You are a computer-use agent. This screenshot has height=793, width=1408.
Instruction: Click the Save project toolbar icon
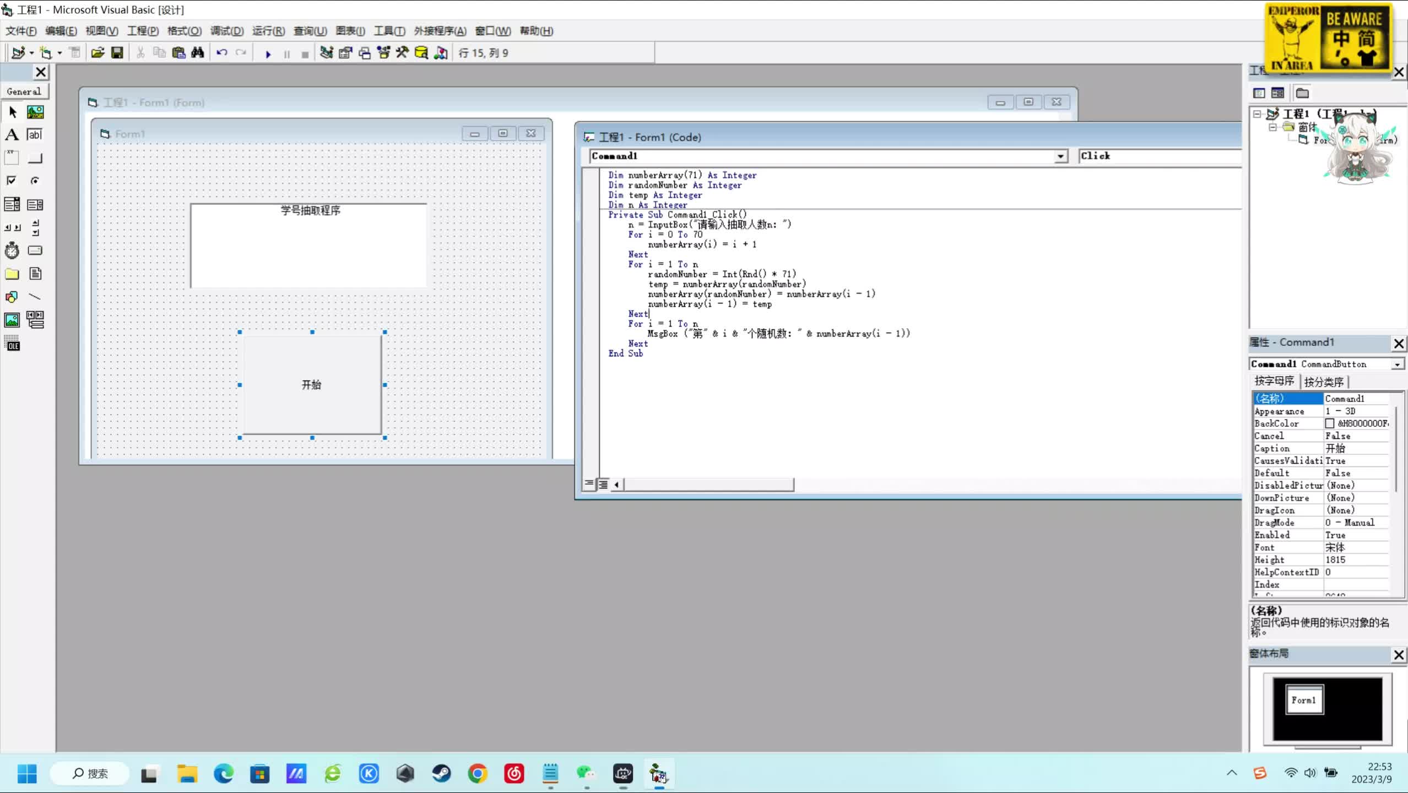click(117, 53)
